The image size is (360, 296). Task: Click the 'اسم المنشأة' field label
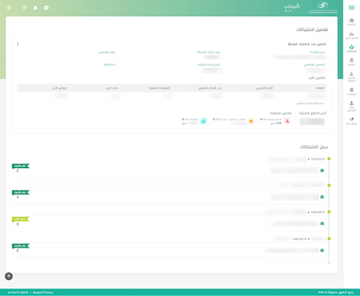(x=318, y=52)
